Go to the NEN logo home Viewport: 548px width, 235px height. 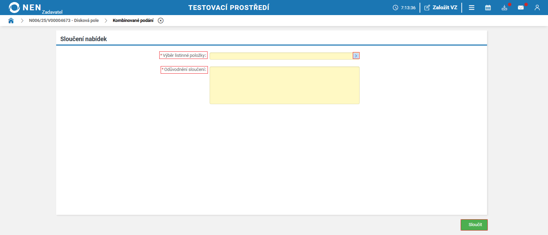tap(25, 7)
